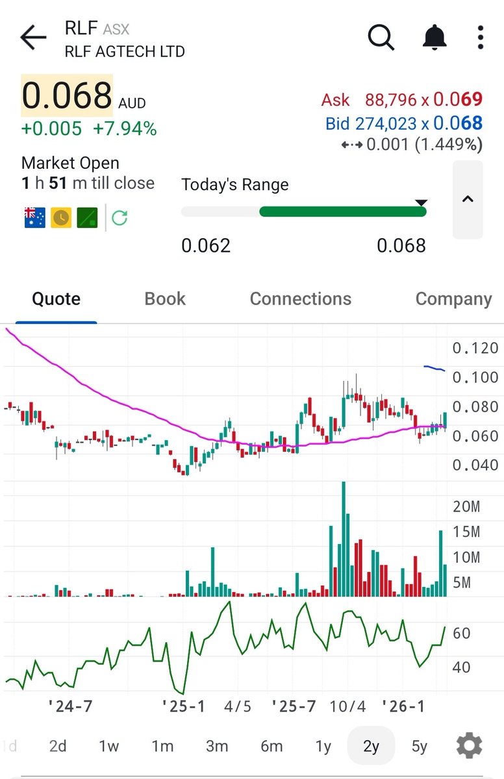Tap the back arrow icon
Screen dimensions: 504x779
click(32, 38)
